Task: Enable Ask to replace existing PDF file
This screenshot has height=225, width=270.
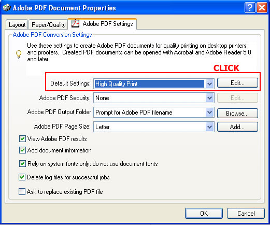Action: [22, 192]
